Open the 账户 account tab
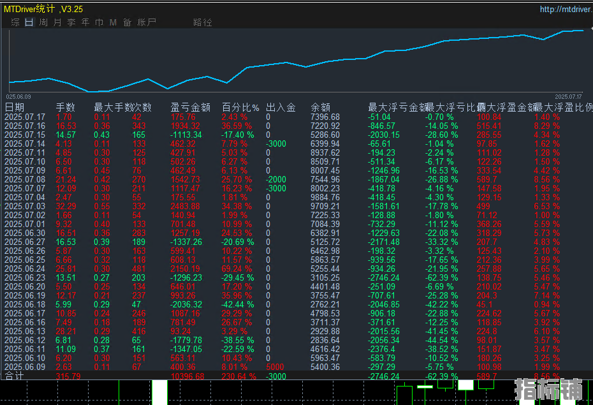 (147, 22)
